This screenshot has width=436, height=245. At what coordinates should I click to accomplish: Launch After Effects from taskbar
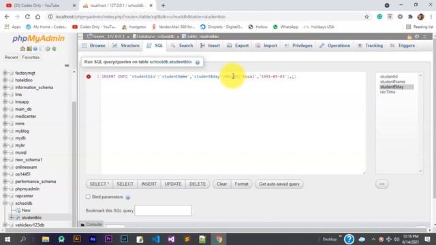click(93, 239)
